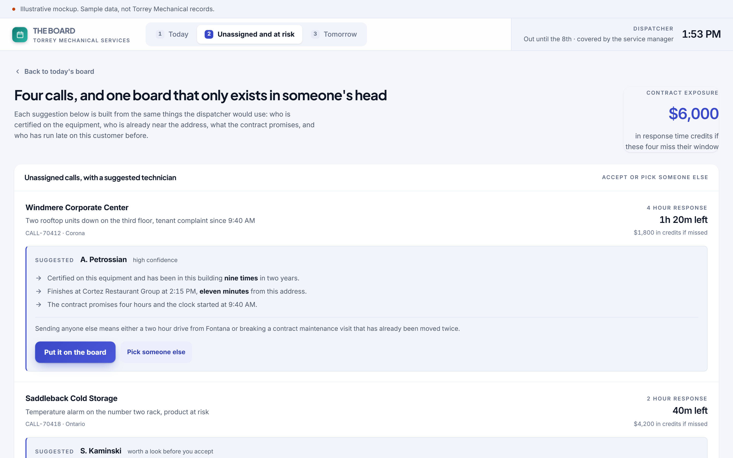This screenshot has width=733, height=458.
Task: Click '$1,800 in credits if missed'
Action: click(670, 233)
